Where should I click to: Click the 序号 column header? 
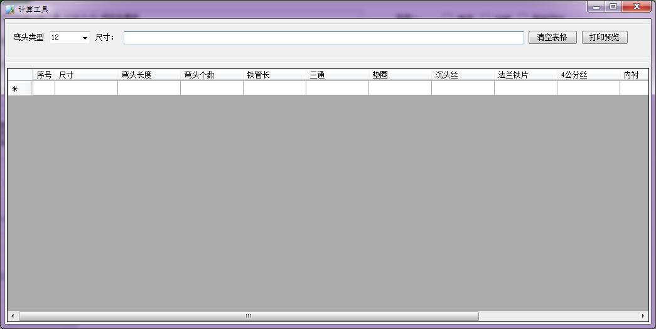pyautogui.click(x=44, y=75)
